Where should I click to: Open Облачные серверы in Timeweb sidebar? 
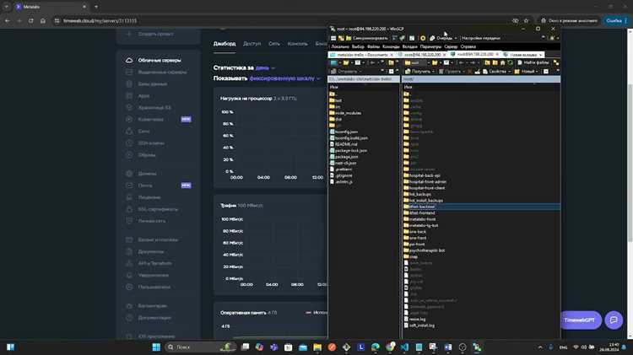click(x=159, y=60)
